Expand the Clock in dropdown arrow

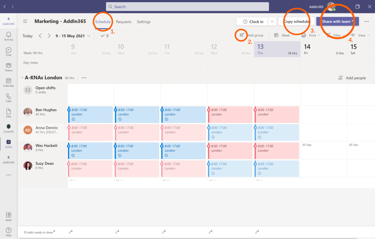272,21
